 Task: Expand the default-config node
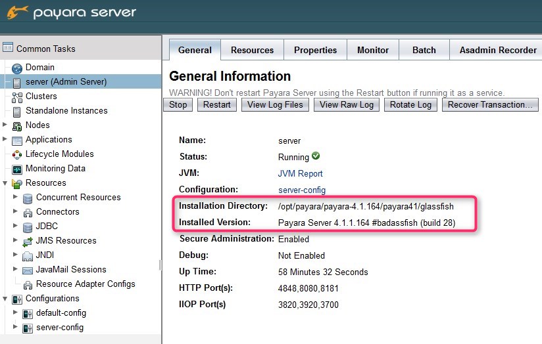(15, 312)
